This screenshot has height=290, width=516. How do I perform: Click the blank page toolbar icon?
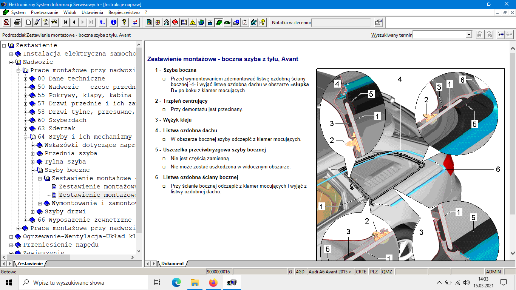point(28,22)
